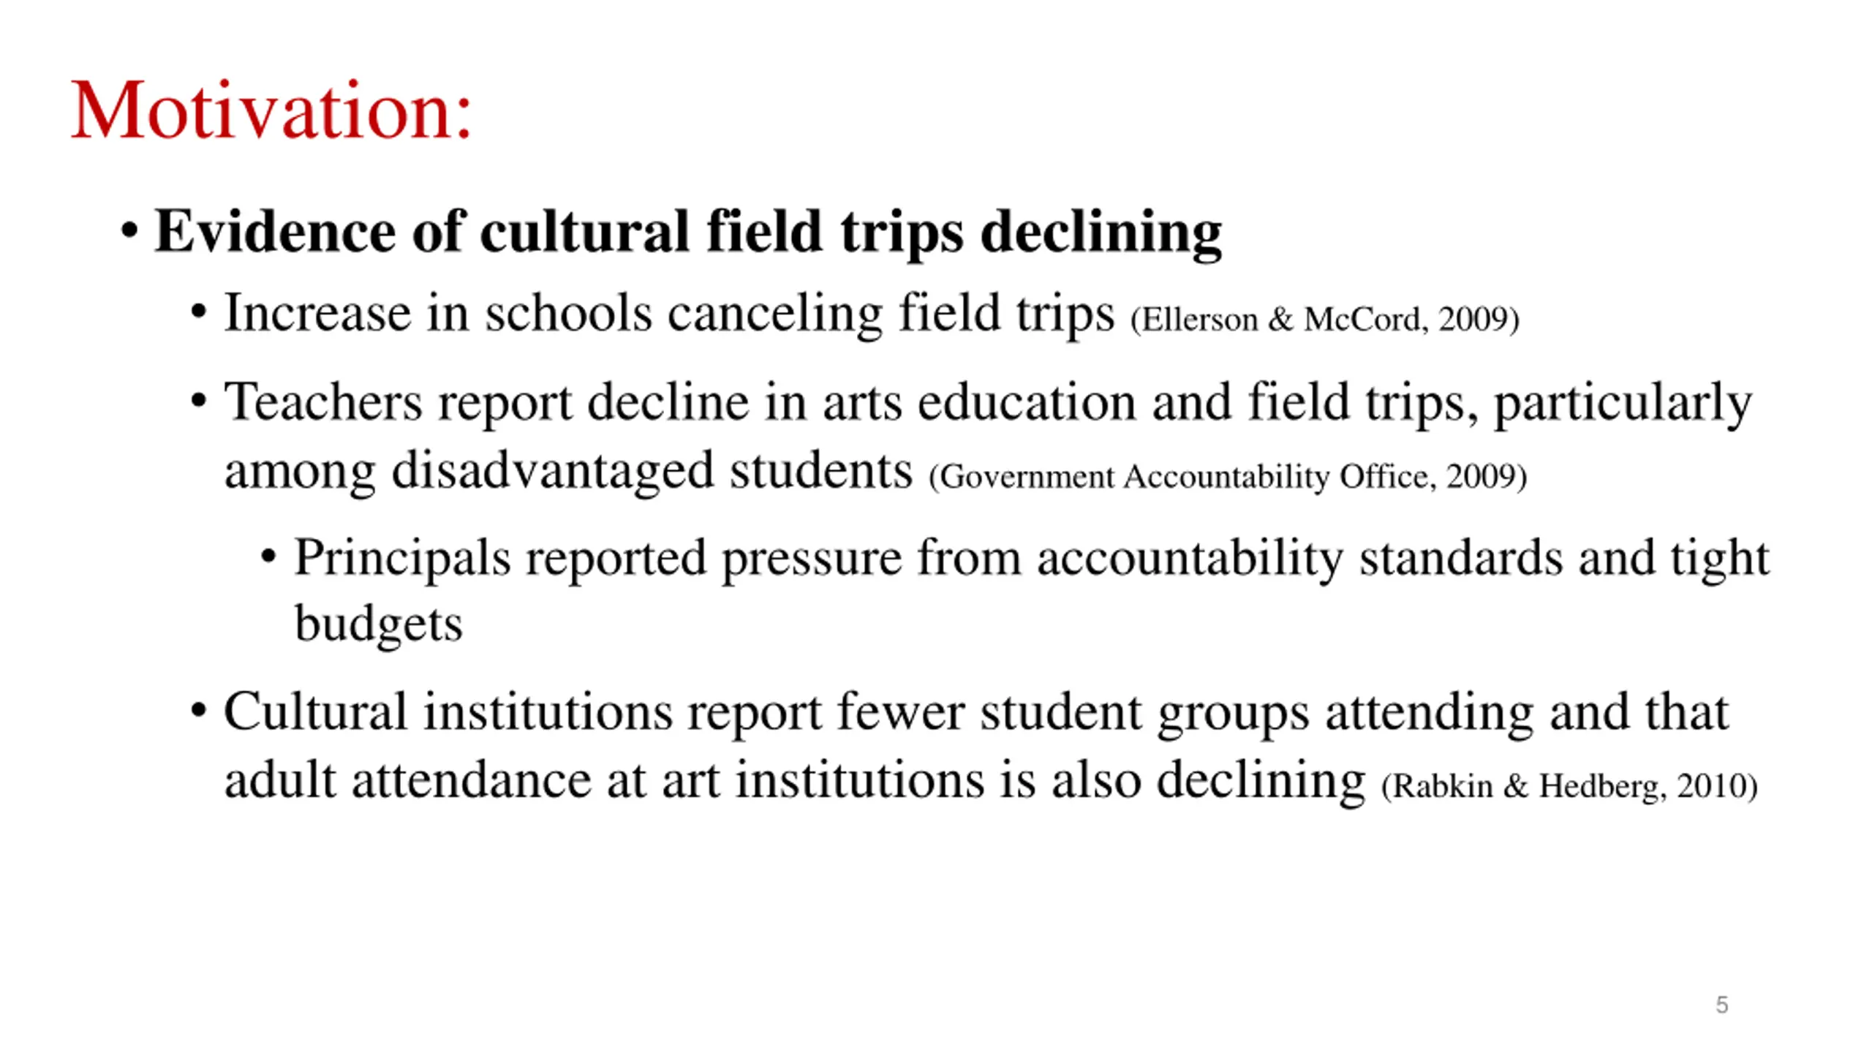Screen dimensions: 1872x1053
Task: Click the "Teachers report decline in arts education" line
Action: tap(988, 404)
